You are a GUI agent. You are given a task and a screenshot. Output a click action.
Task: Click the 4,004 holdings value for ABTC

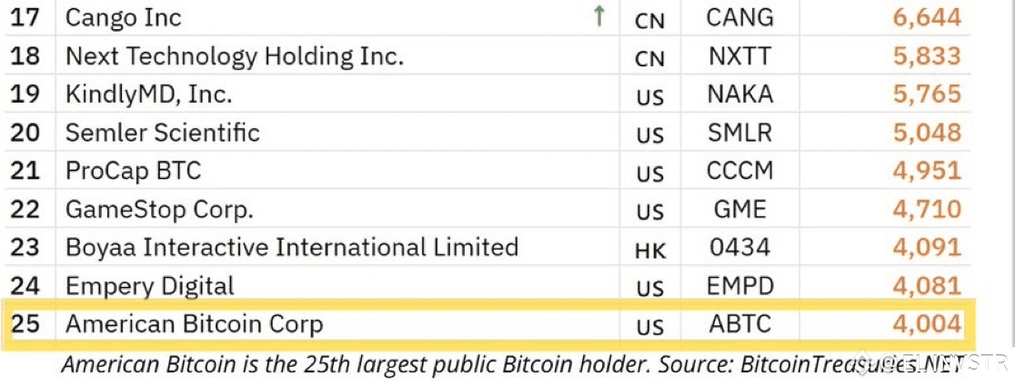(927, 324)
